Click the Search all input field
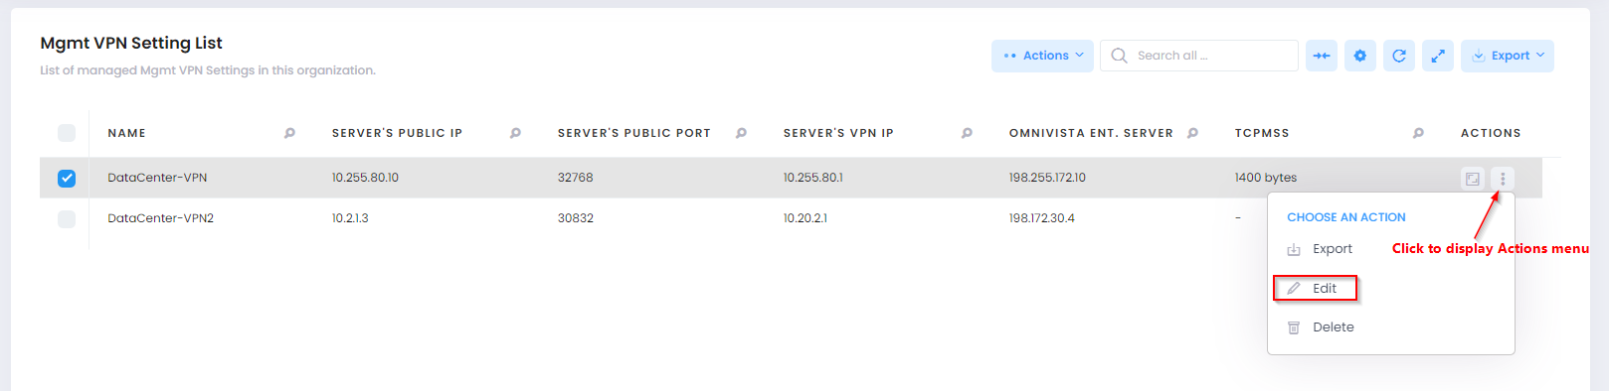 pos(1198,56)
